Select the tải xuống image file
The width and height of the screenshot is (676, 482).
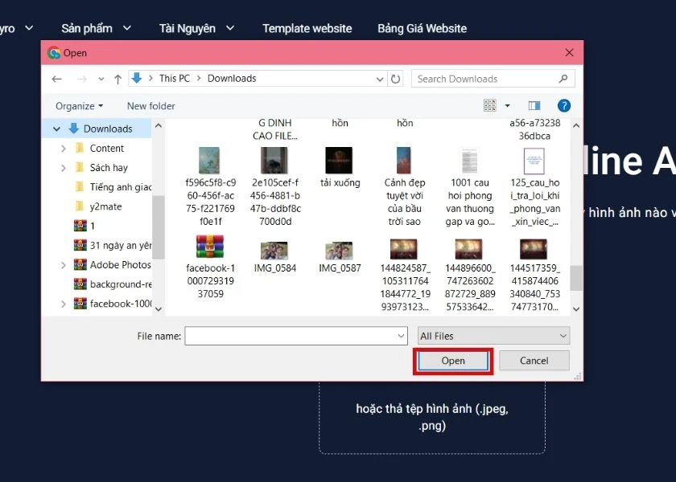click(x=340, y=161)
